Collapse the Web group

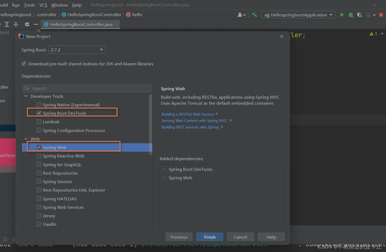coord(26,139)
